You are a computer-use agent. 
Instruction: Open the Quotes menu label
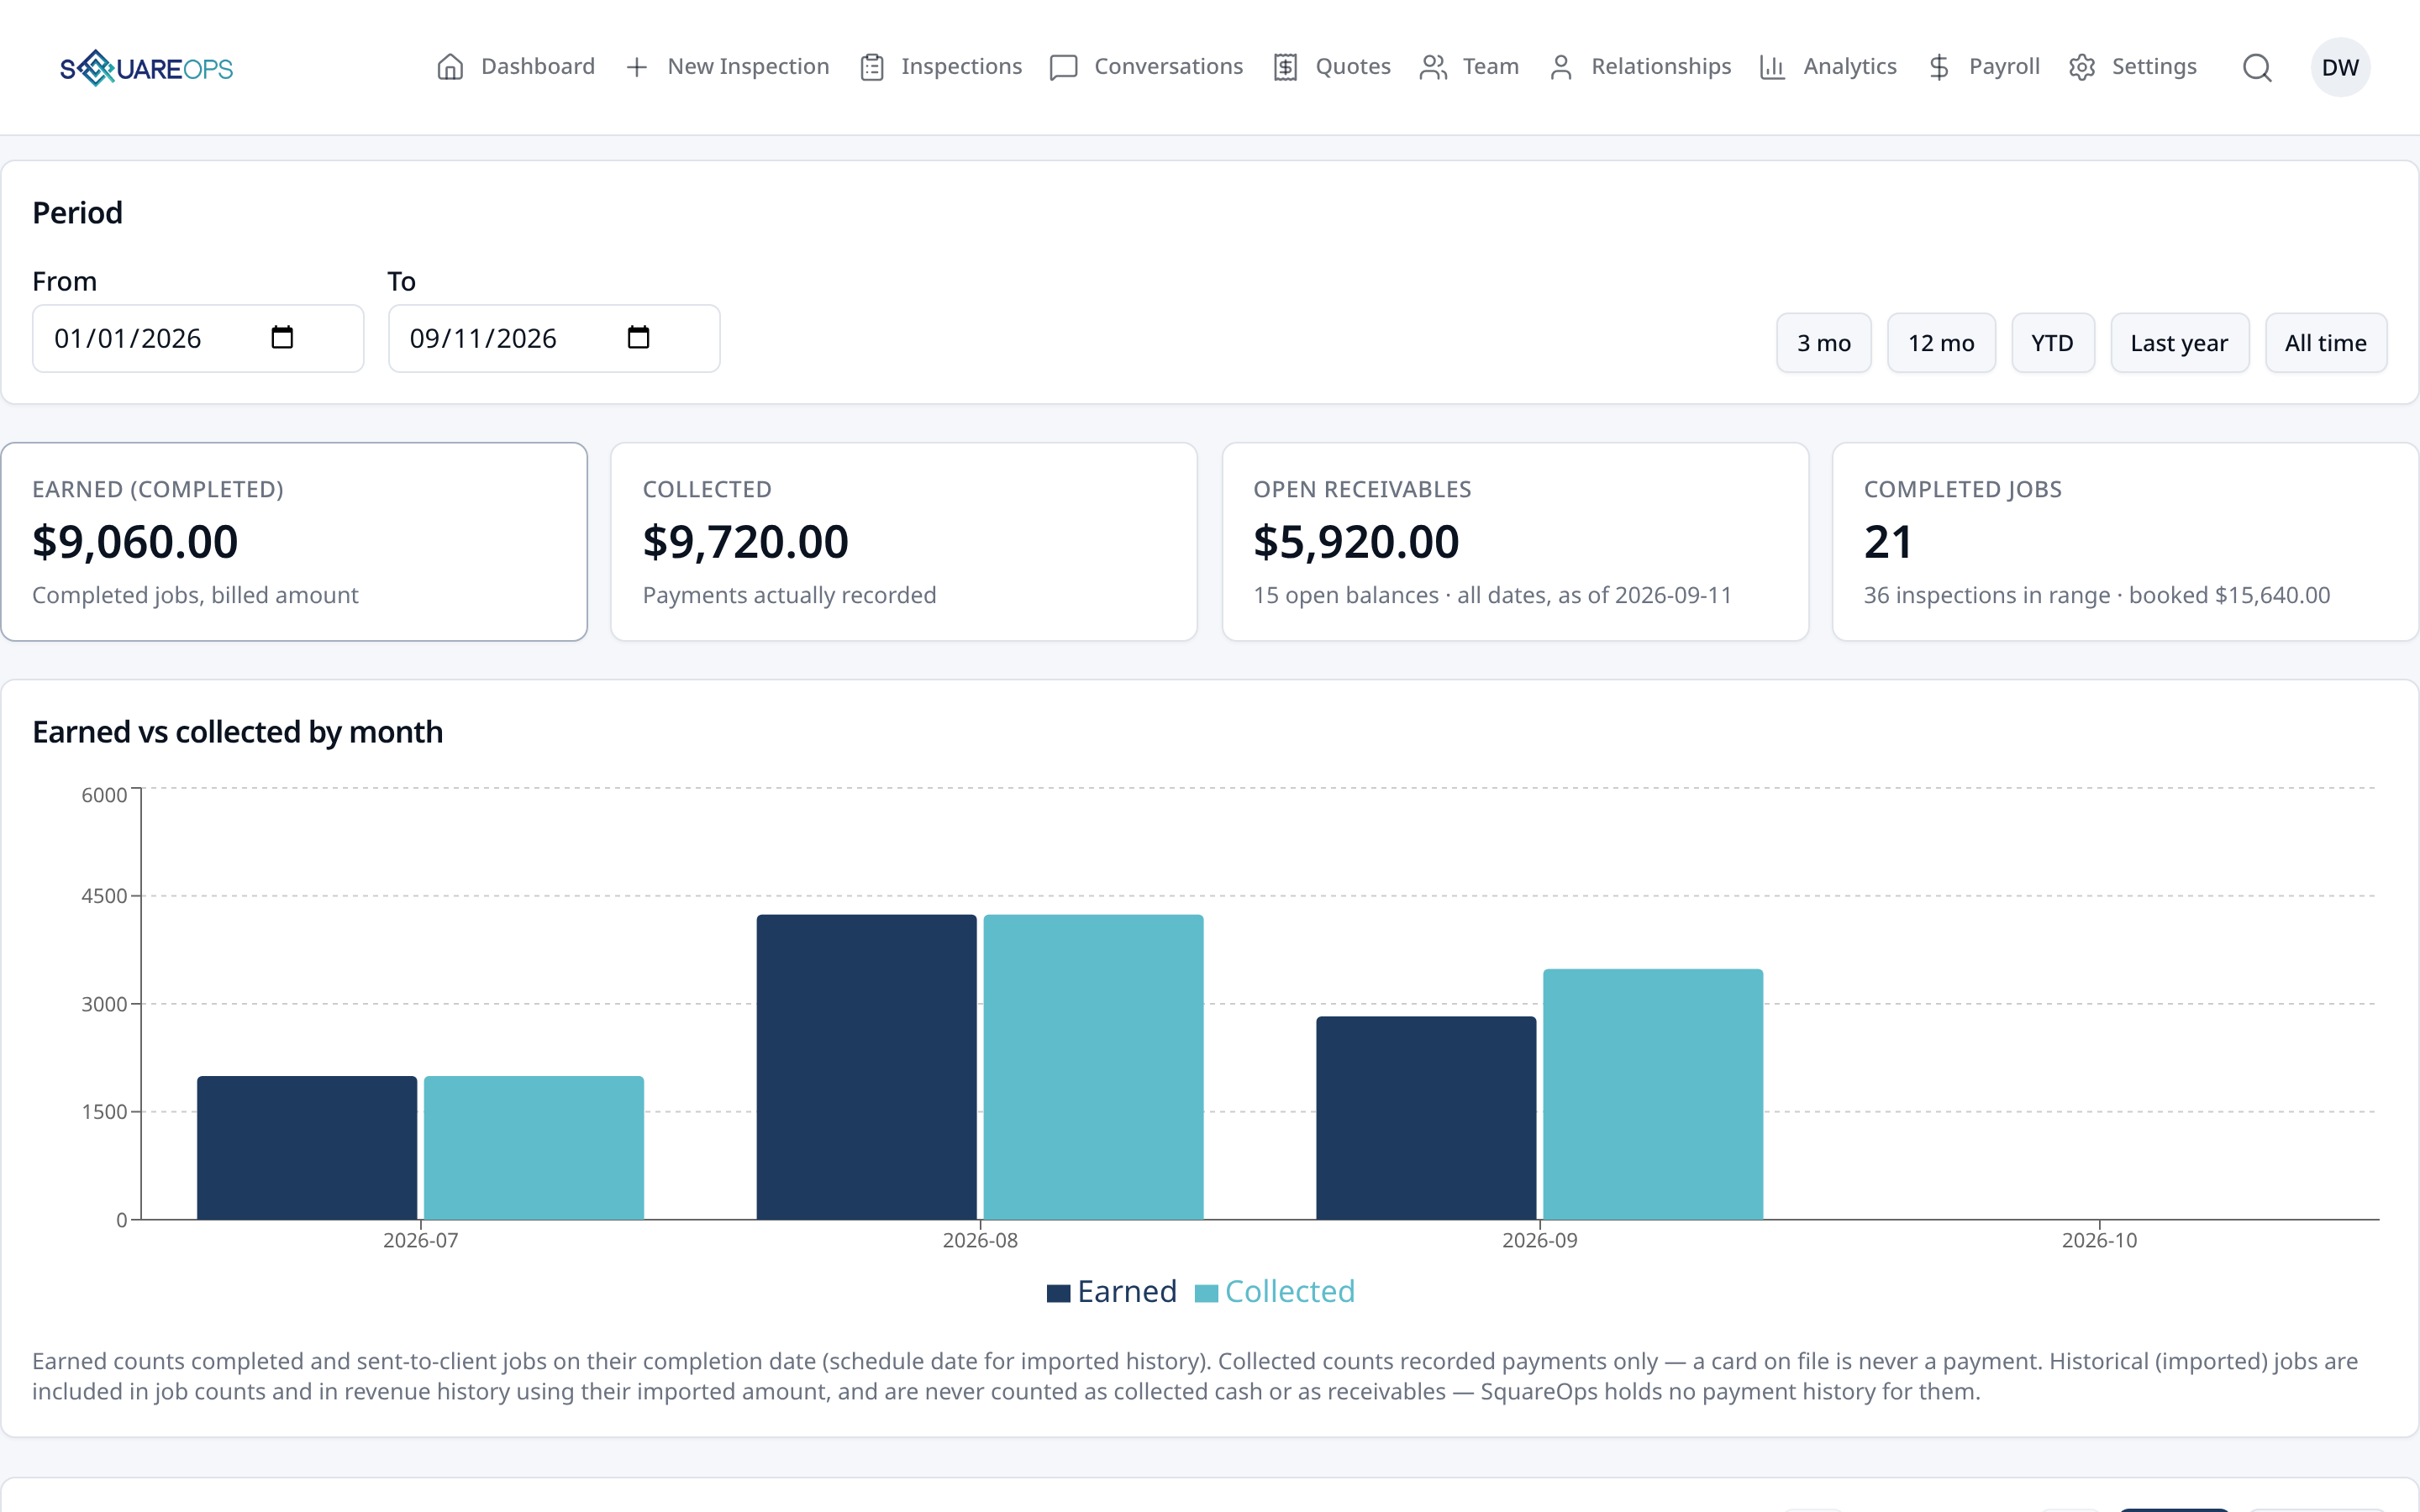coord(1353,66)
